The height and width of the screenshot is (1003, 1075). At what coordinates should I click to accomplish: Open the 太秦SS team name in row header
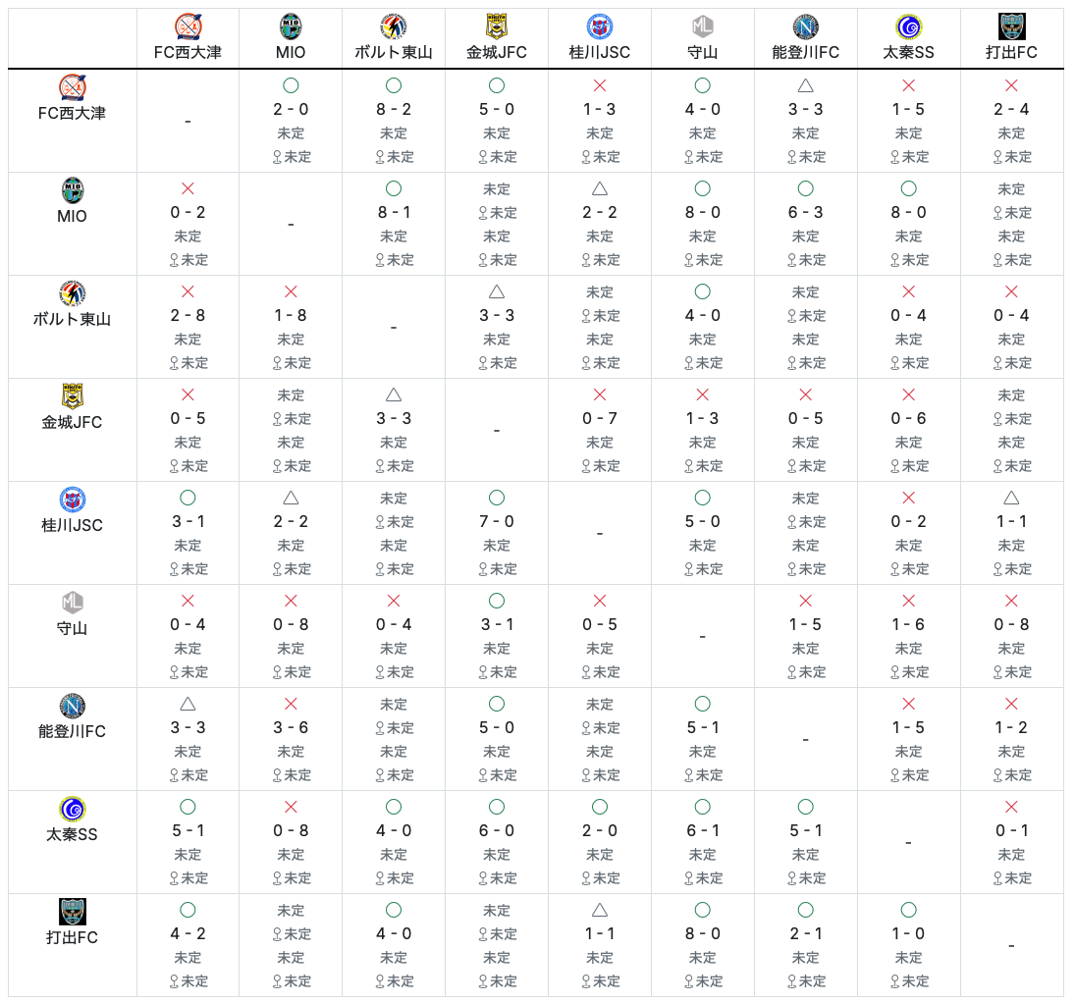72,834
